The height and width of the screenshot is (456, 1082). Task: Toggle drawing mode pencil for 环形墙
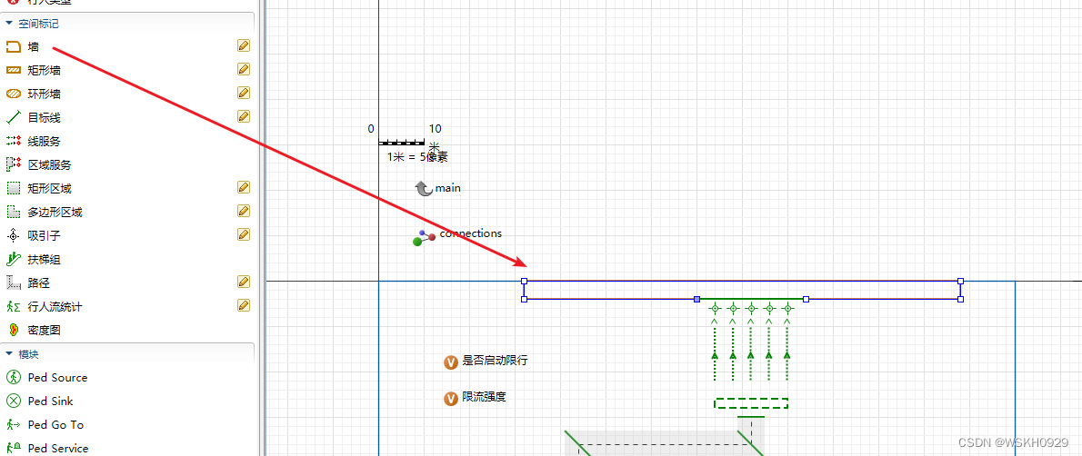click(x=244, y=93)
